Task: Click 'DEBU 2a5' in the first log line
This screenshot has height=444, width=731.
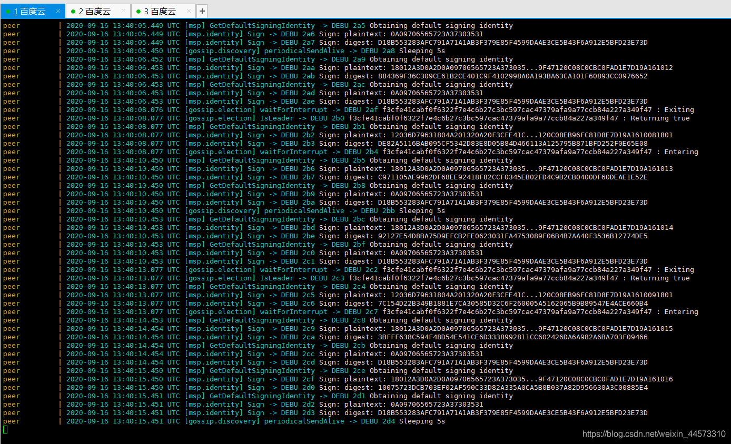Action: 348,25
